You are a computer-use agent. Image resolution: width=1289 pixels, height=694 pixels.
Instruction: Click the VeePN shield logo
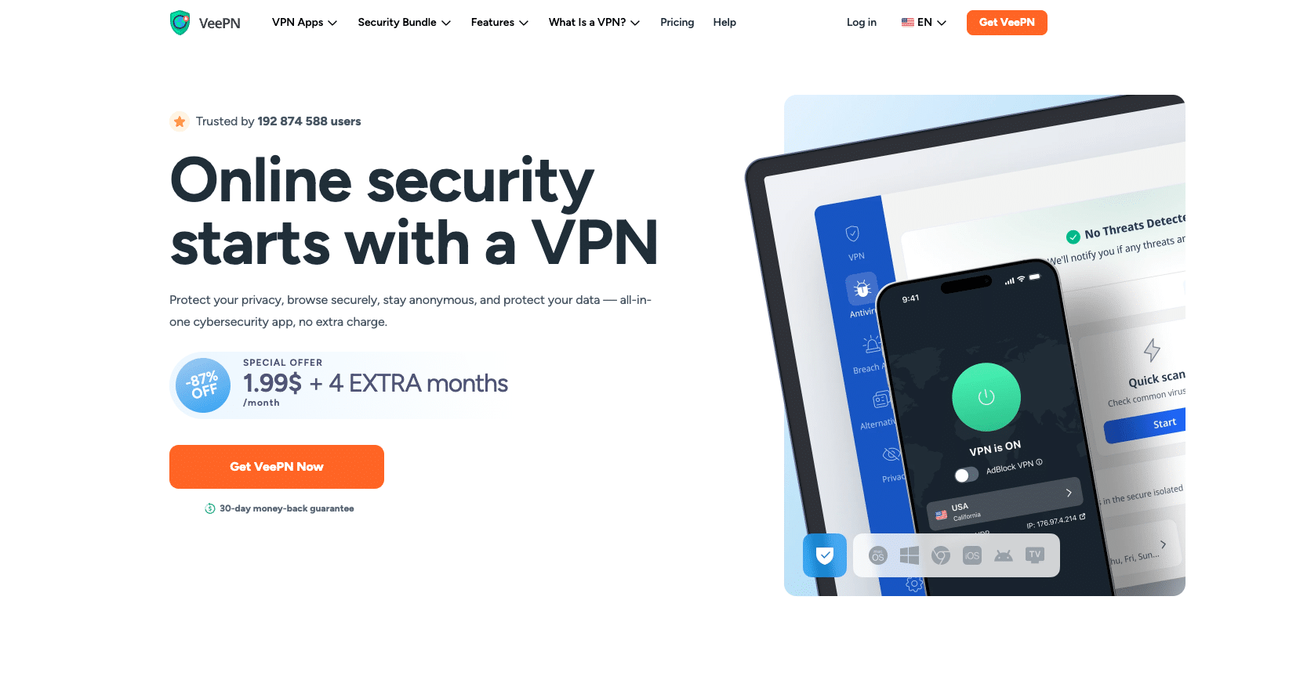[x=180, y=23]
